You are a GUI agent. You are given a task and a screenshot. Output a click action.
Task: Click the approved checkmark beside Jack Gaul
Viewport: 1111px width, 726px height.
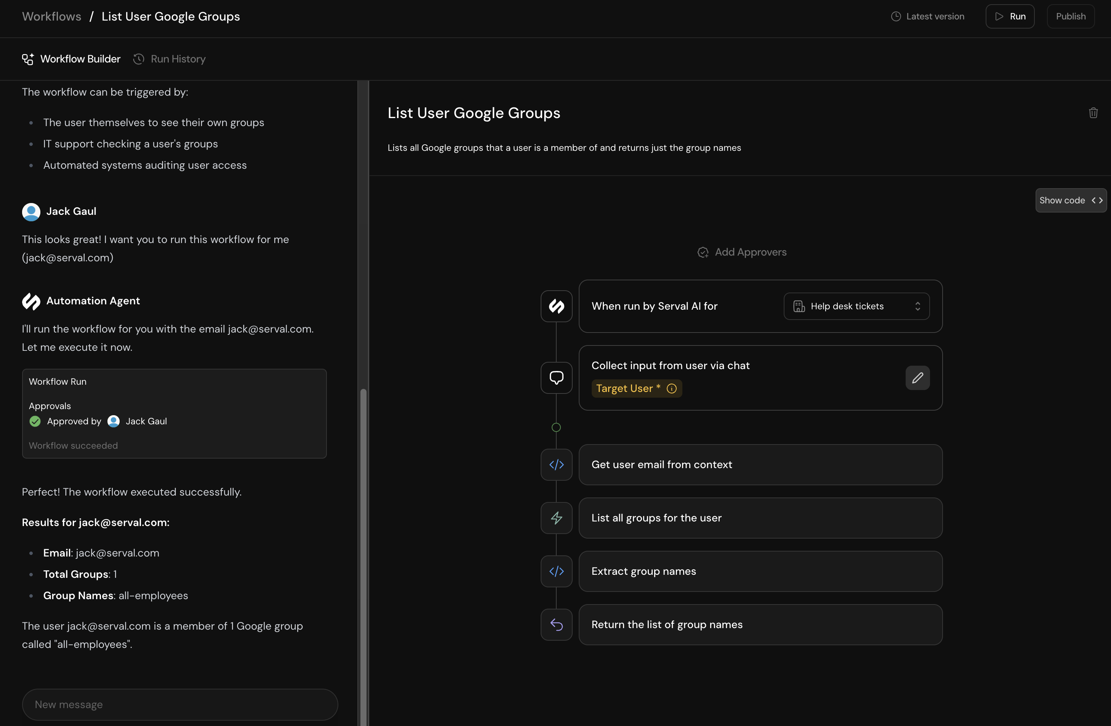pos(35,421)
